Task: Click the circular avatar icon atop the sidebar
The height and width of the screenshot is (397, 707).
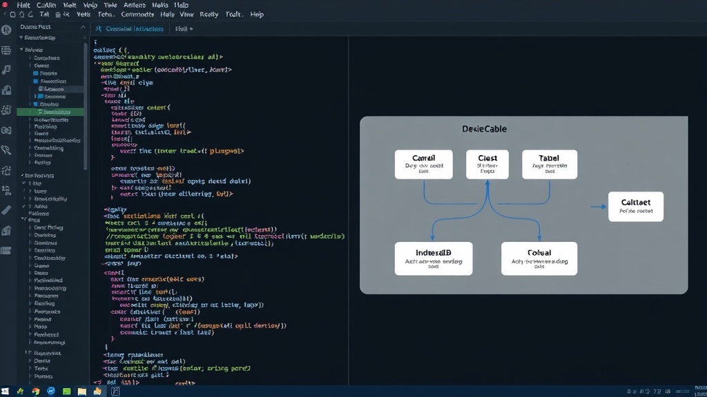Action: (x=6, y=30)
